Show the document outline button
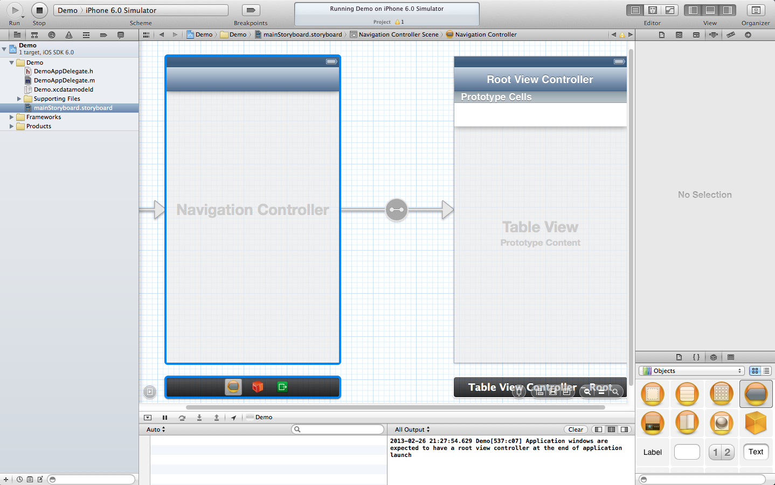Screen dimensions: 775x485 150,392
